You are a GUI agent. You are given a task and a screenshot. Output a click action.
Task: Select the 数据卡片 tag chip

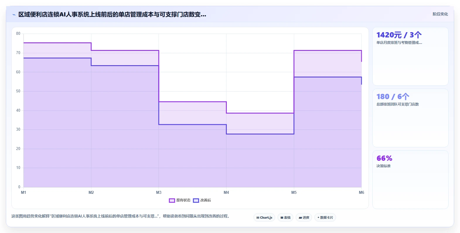[x=325, y=218]
